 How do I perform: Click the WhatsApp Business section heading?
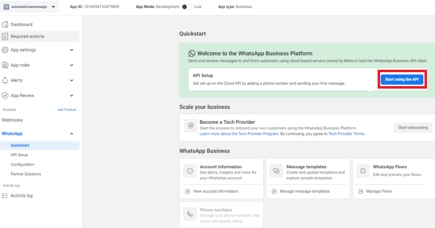pos(205,151)
